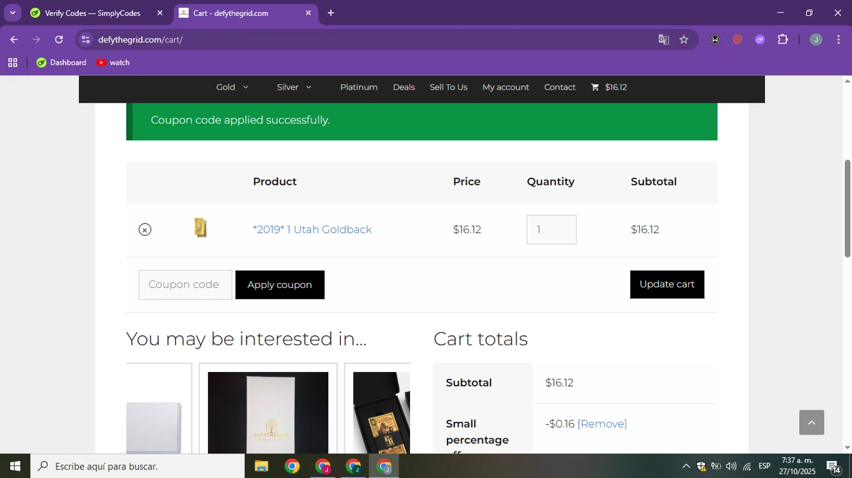Open Chrome three-dot menu

(838, 40)
